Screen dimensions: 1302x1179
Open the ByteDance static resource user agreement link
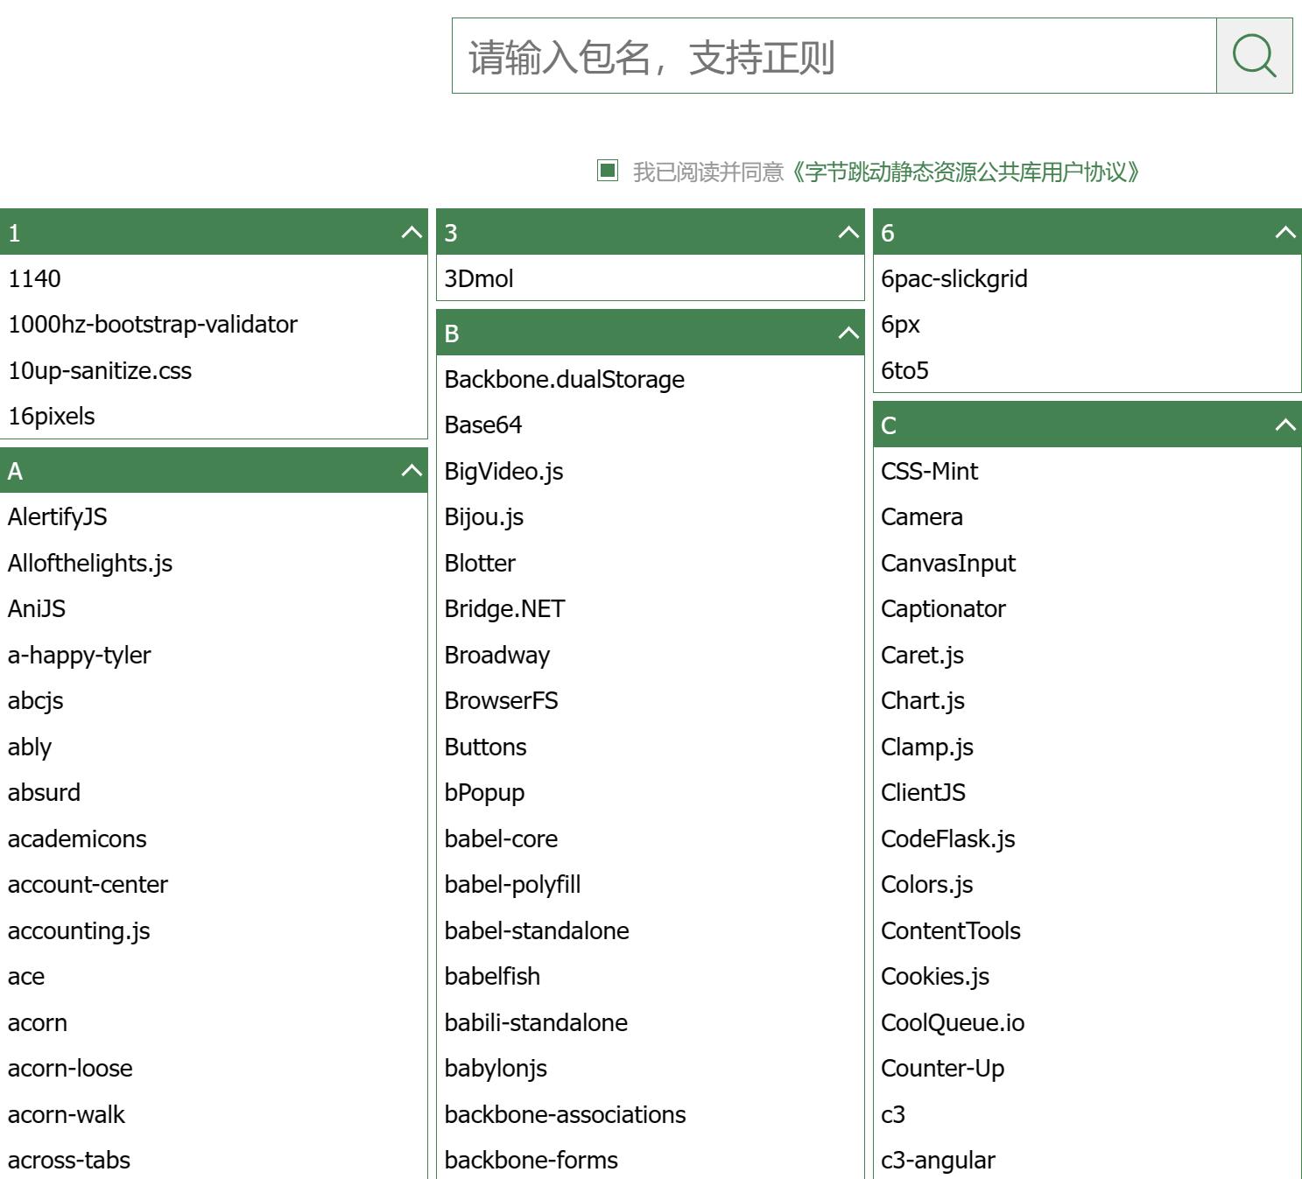[x=965, y=172]
